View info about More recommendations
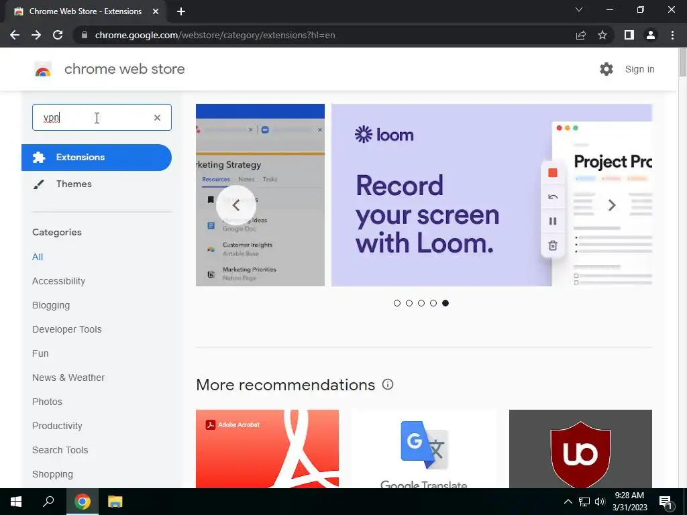The width and height of the screenshot is (687, 515). pos(388,384)
